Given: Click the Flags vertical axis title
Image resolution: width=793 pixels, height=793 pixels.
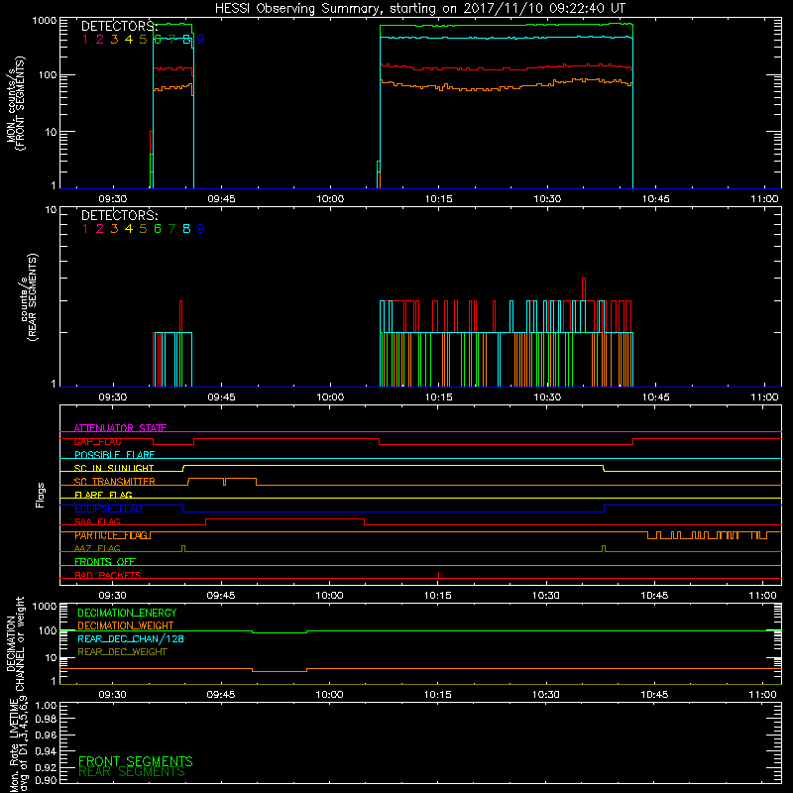Looking at the screenshot, I should pyautogui.click(x=41, y=495).
